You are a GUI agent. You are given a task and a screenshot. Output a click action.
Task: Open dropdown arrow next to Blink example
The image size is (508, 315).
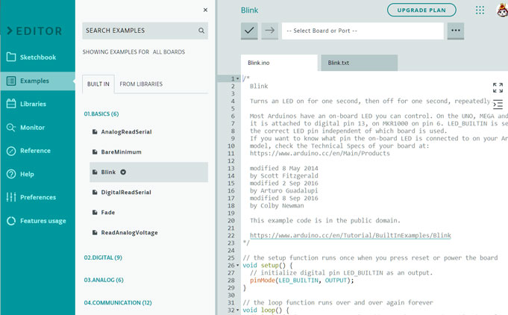pos(123,172)
